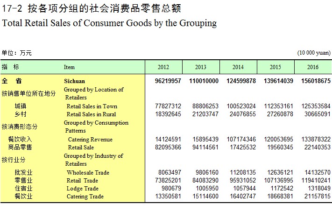The height and width of the screenshot is (218, 332).
Task: Click the Sichuan row label
Action: (74, 81)
